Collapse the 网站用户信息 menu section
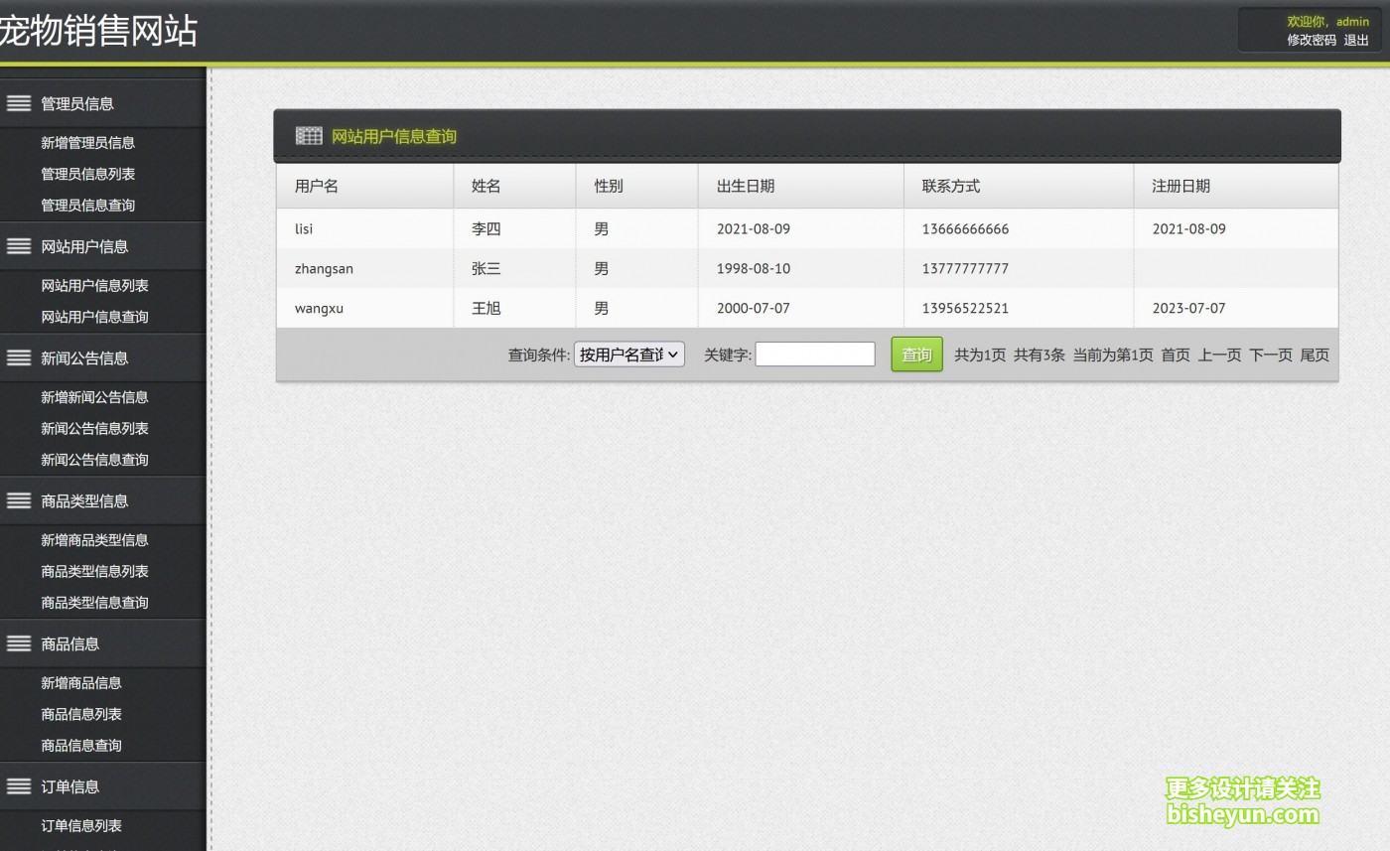1390x851 pixels. tap(102, 246)
